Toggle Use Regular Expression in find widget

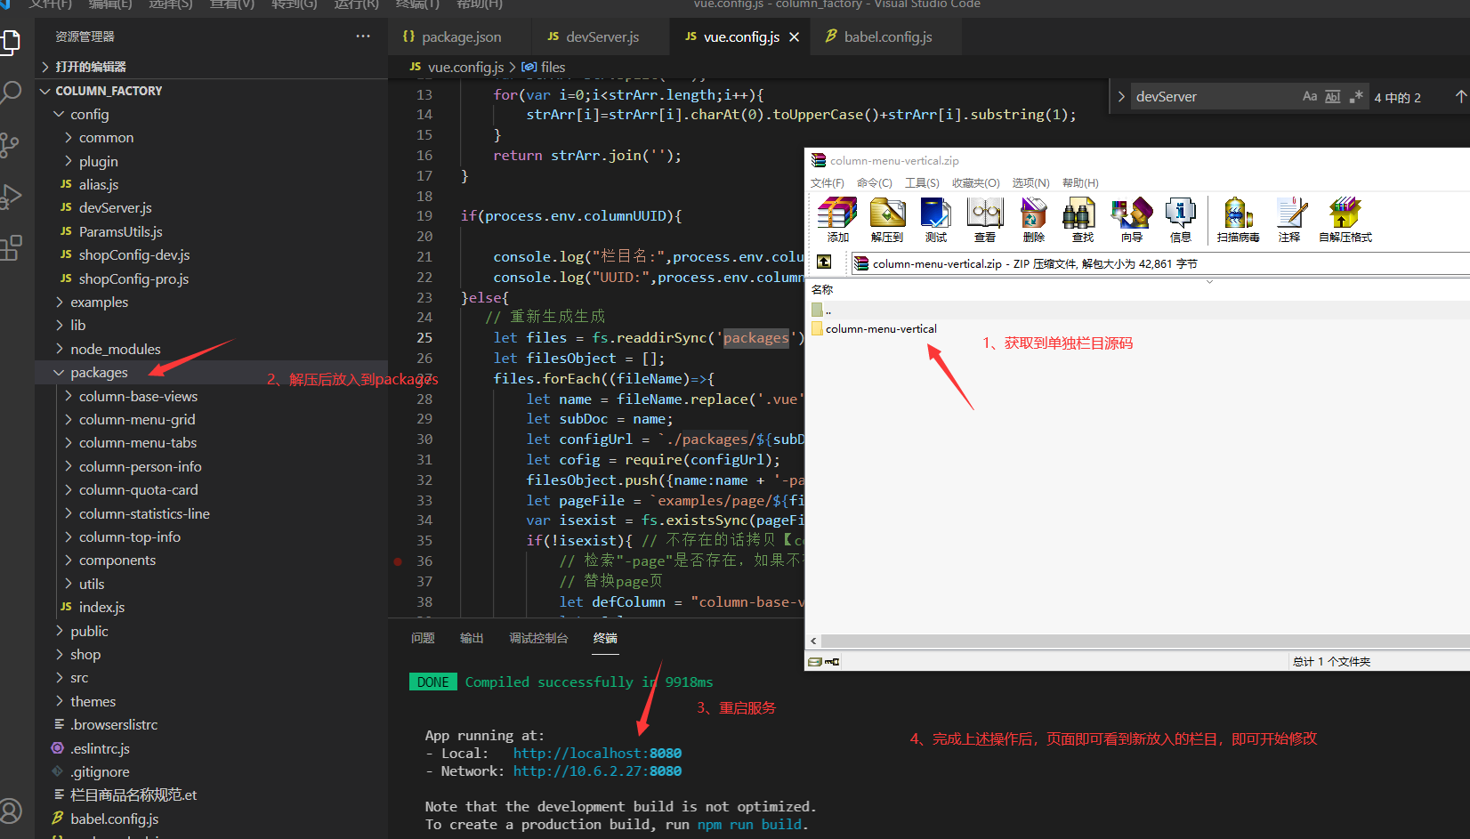click(x=1355, y=97)
